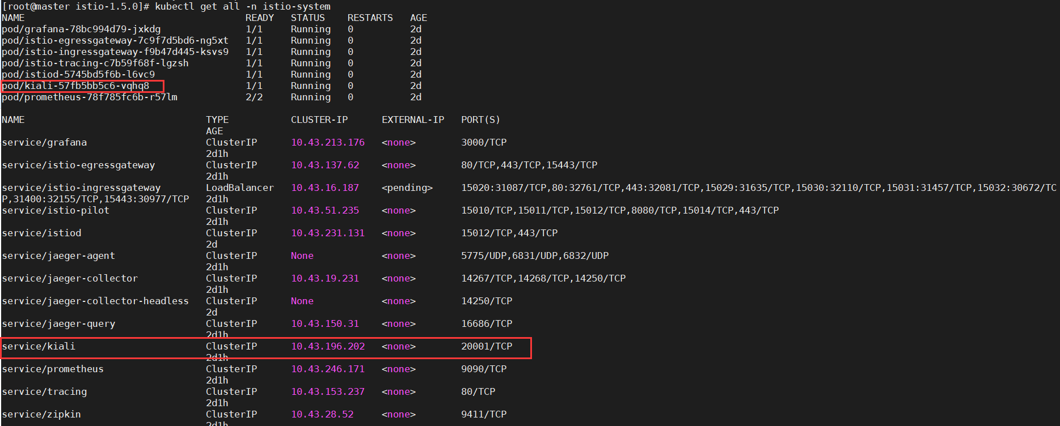Screen dimensions: 1060x426
Task: Click pod/grafana-78bc994d79-jxkdg name
Action: 81,29
